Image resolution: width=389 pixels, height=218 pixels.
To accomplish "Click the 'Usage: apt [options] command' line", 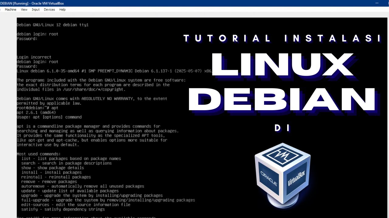I will (x=49, y=117).
